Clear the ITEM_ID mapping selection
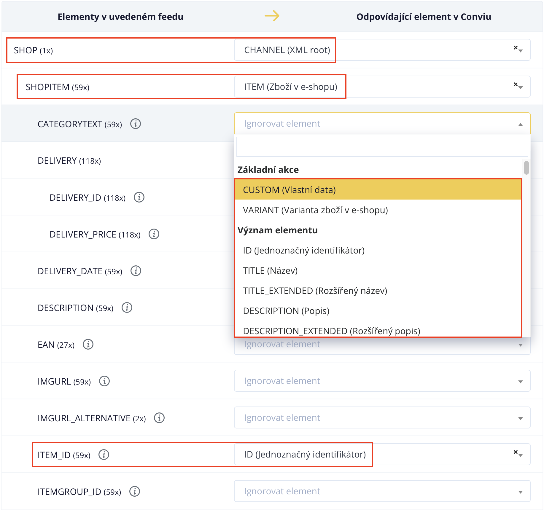 point(516,452)
